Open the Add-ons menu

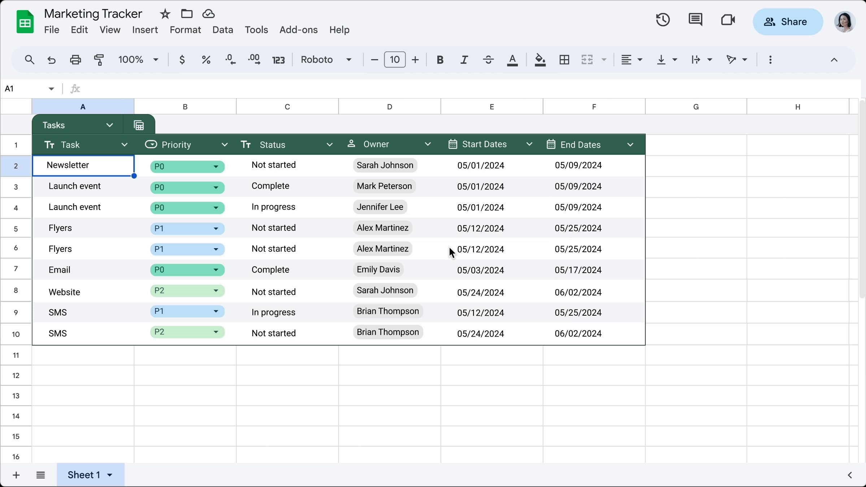[298, 30]
